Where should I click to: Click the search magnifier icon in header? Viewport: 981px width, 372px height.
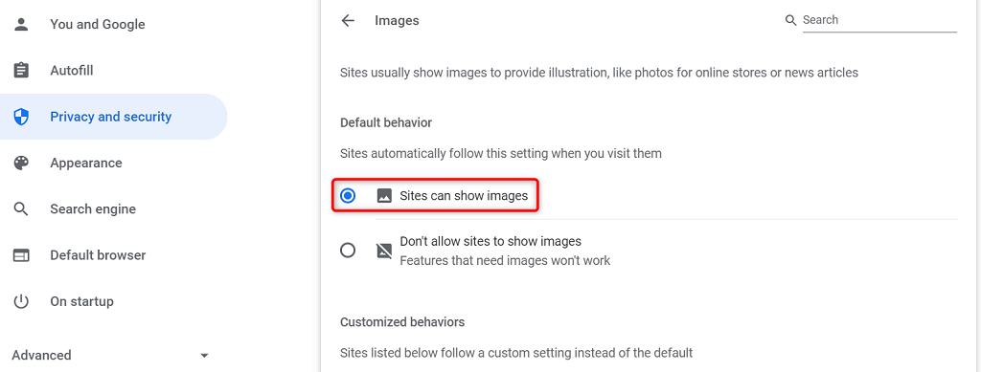[790, 20]
